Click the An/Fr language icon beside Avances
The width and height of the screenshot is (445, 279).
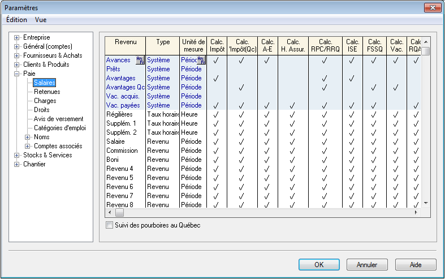tap(140, 60)
